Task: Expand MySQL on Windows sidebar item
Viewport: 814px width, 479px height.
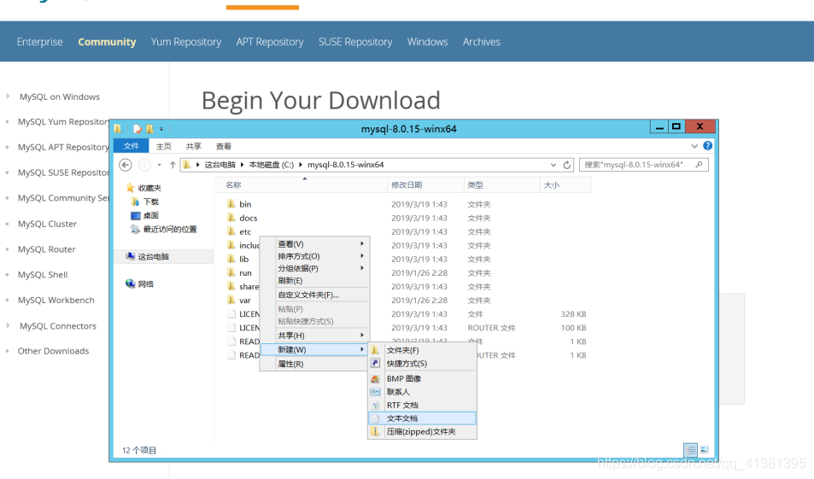Action: pos(8,96)
